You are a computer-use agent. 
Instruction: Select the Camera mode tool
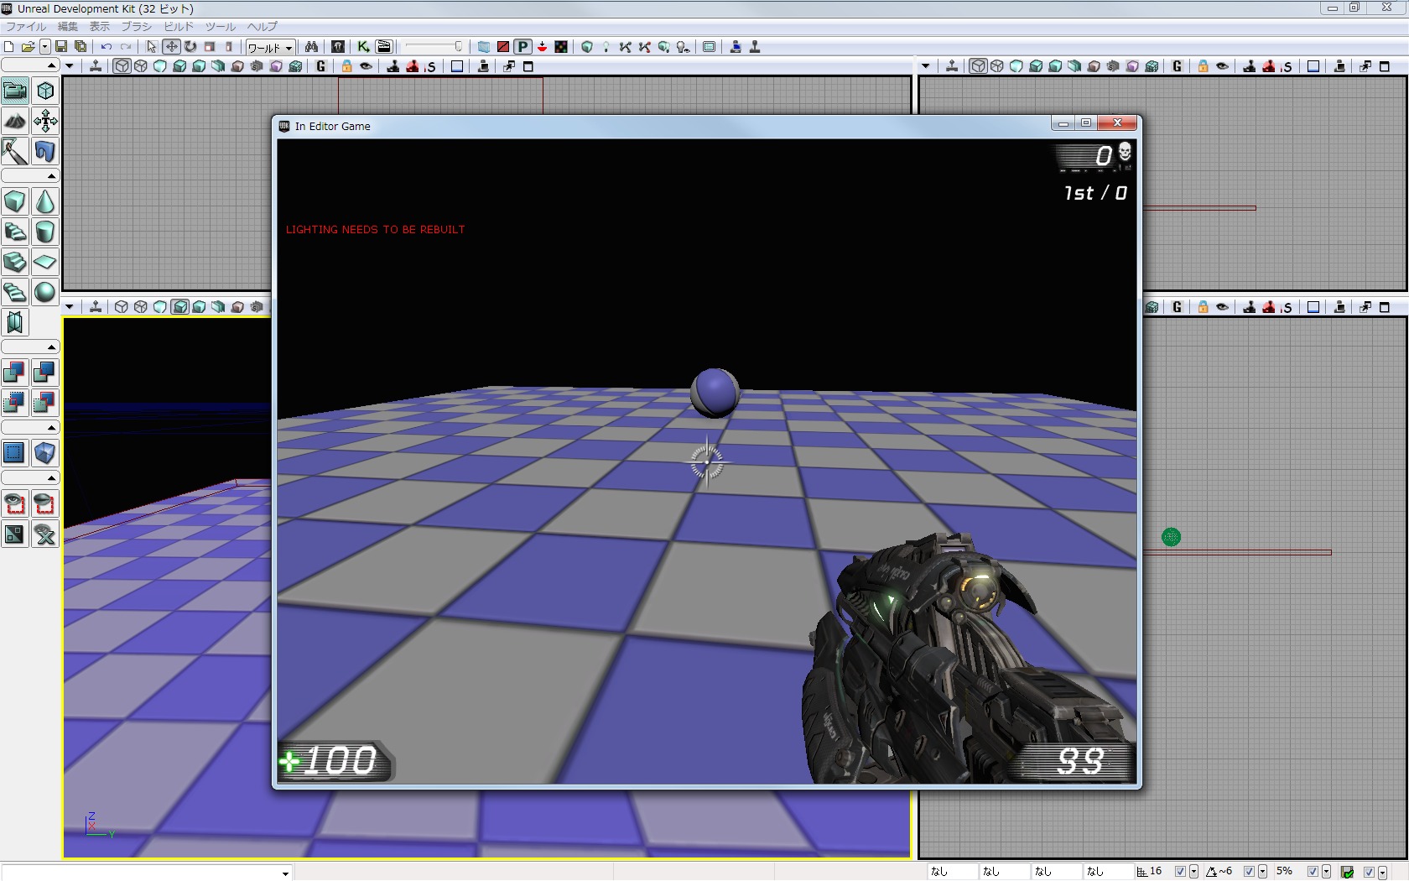(x=15, y=91)
